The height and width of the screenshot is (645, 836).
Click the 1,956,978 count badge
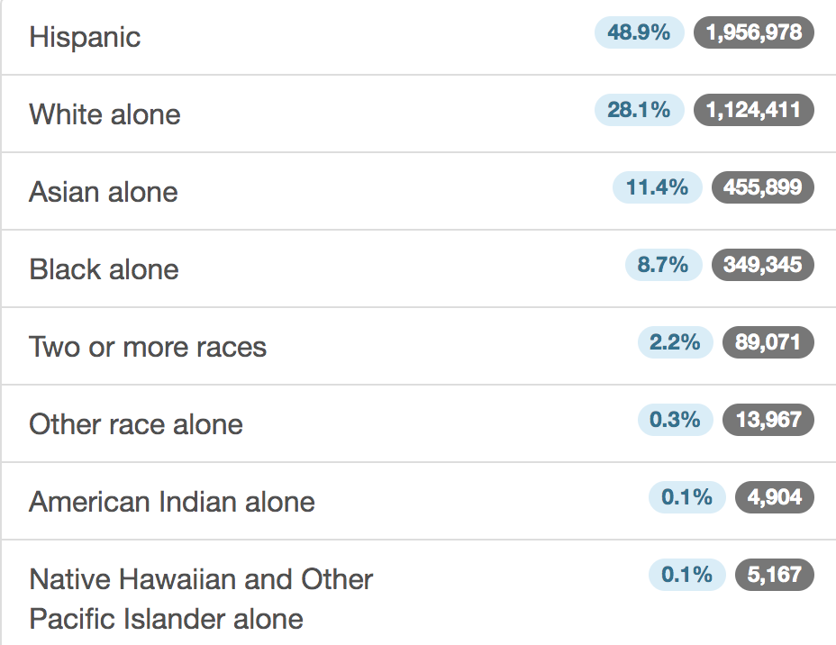pos(754,32)
